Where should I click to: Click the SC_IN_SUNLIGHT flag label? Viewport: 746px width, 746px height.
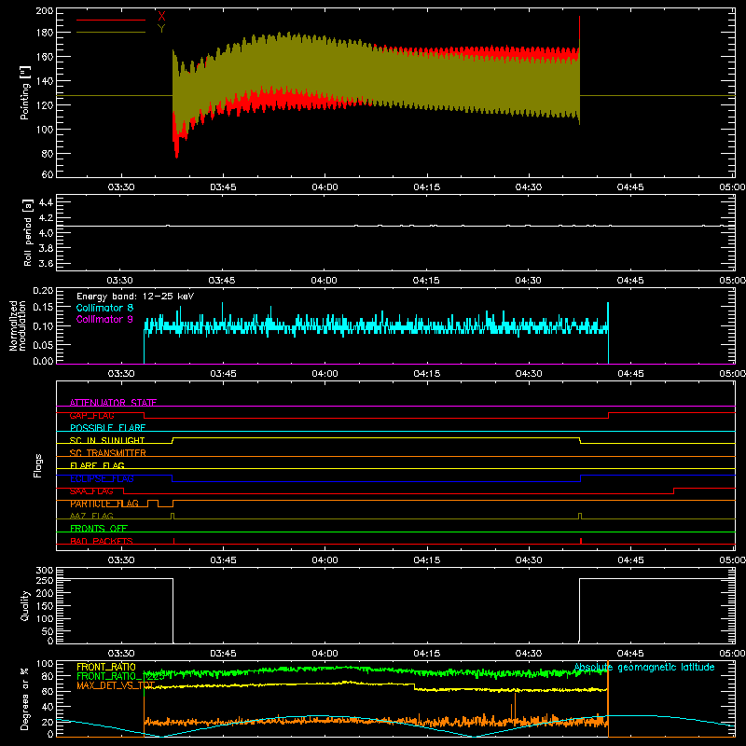107,440
